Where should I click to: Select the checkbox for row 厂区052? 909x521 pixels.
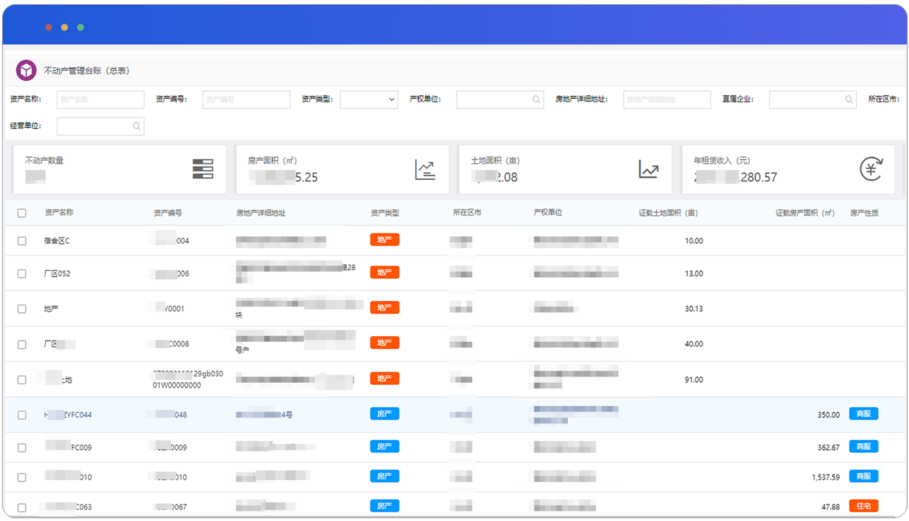22,274
